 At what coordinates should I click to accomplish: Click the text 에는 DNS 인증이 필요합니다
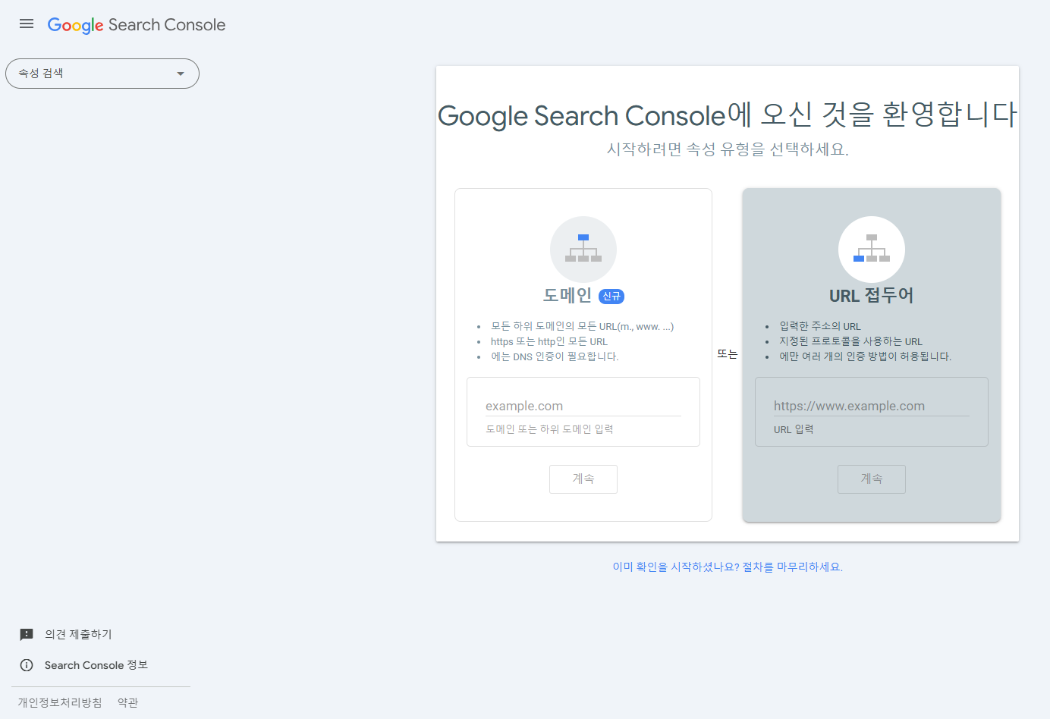(x=555, y=356)
